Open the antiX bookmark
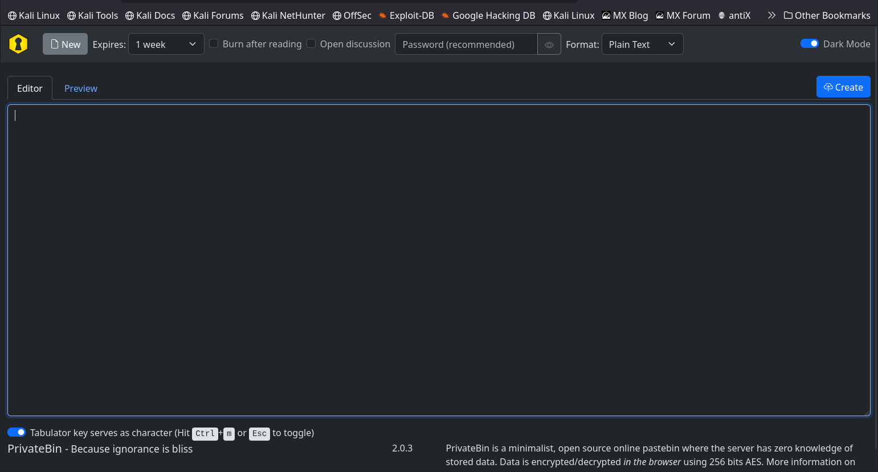Viewport: 878px width, 472px height. (734, 15)
